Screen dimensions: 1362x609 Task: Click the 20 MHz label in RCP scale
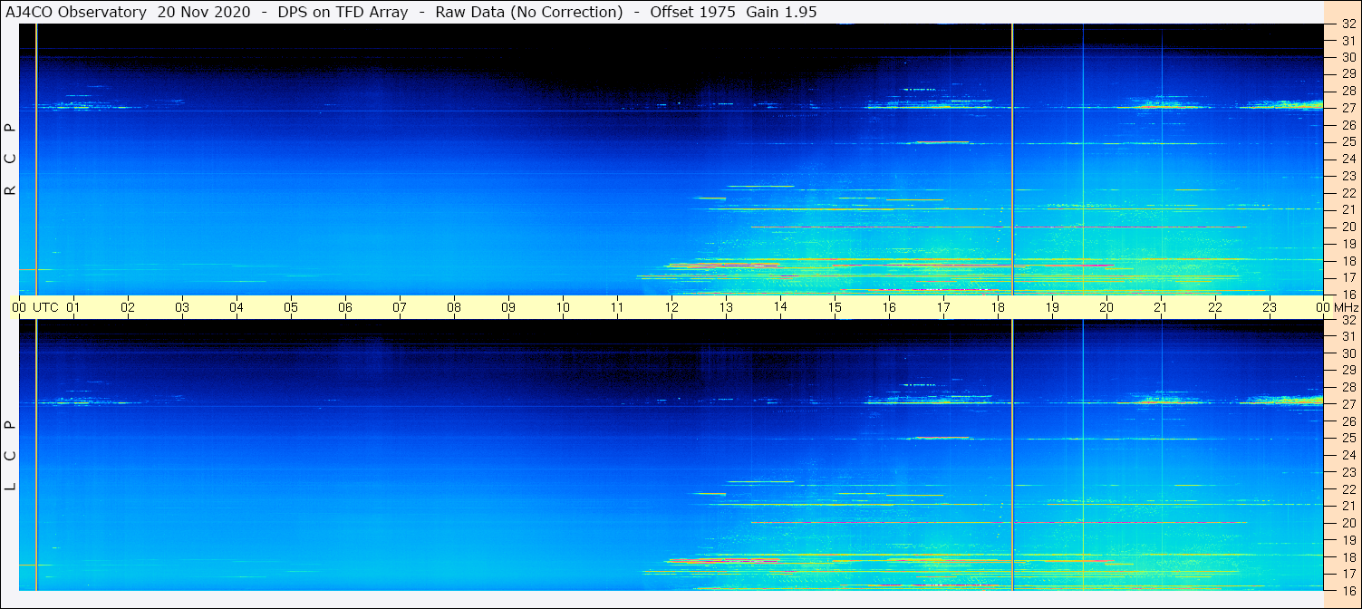1349,227
